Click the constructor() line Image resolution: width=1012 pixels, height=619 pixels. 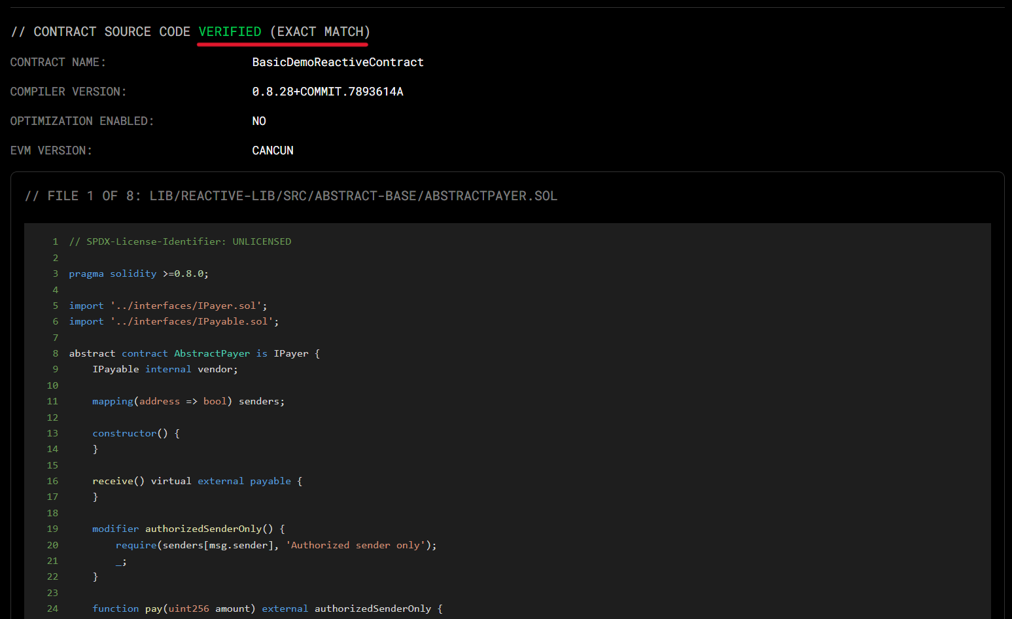tap(136, 433)
